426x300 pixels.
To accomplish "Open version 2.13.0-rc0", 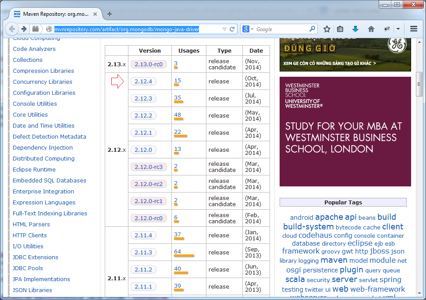I will tap(149, 64).
